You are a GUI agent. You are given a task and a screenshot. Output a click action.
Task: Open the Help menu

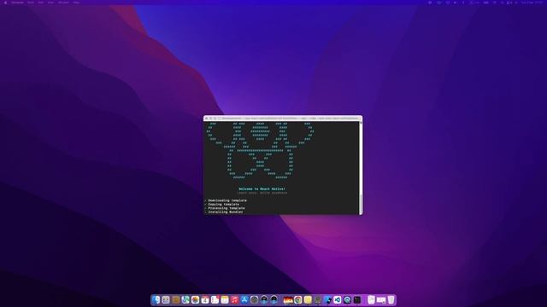[x=76, y=3]
